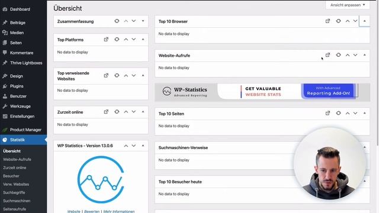379x213 pixels.
Task: Move Website-Aufrufe widget up
Action: point(348,55)
